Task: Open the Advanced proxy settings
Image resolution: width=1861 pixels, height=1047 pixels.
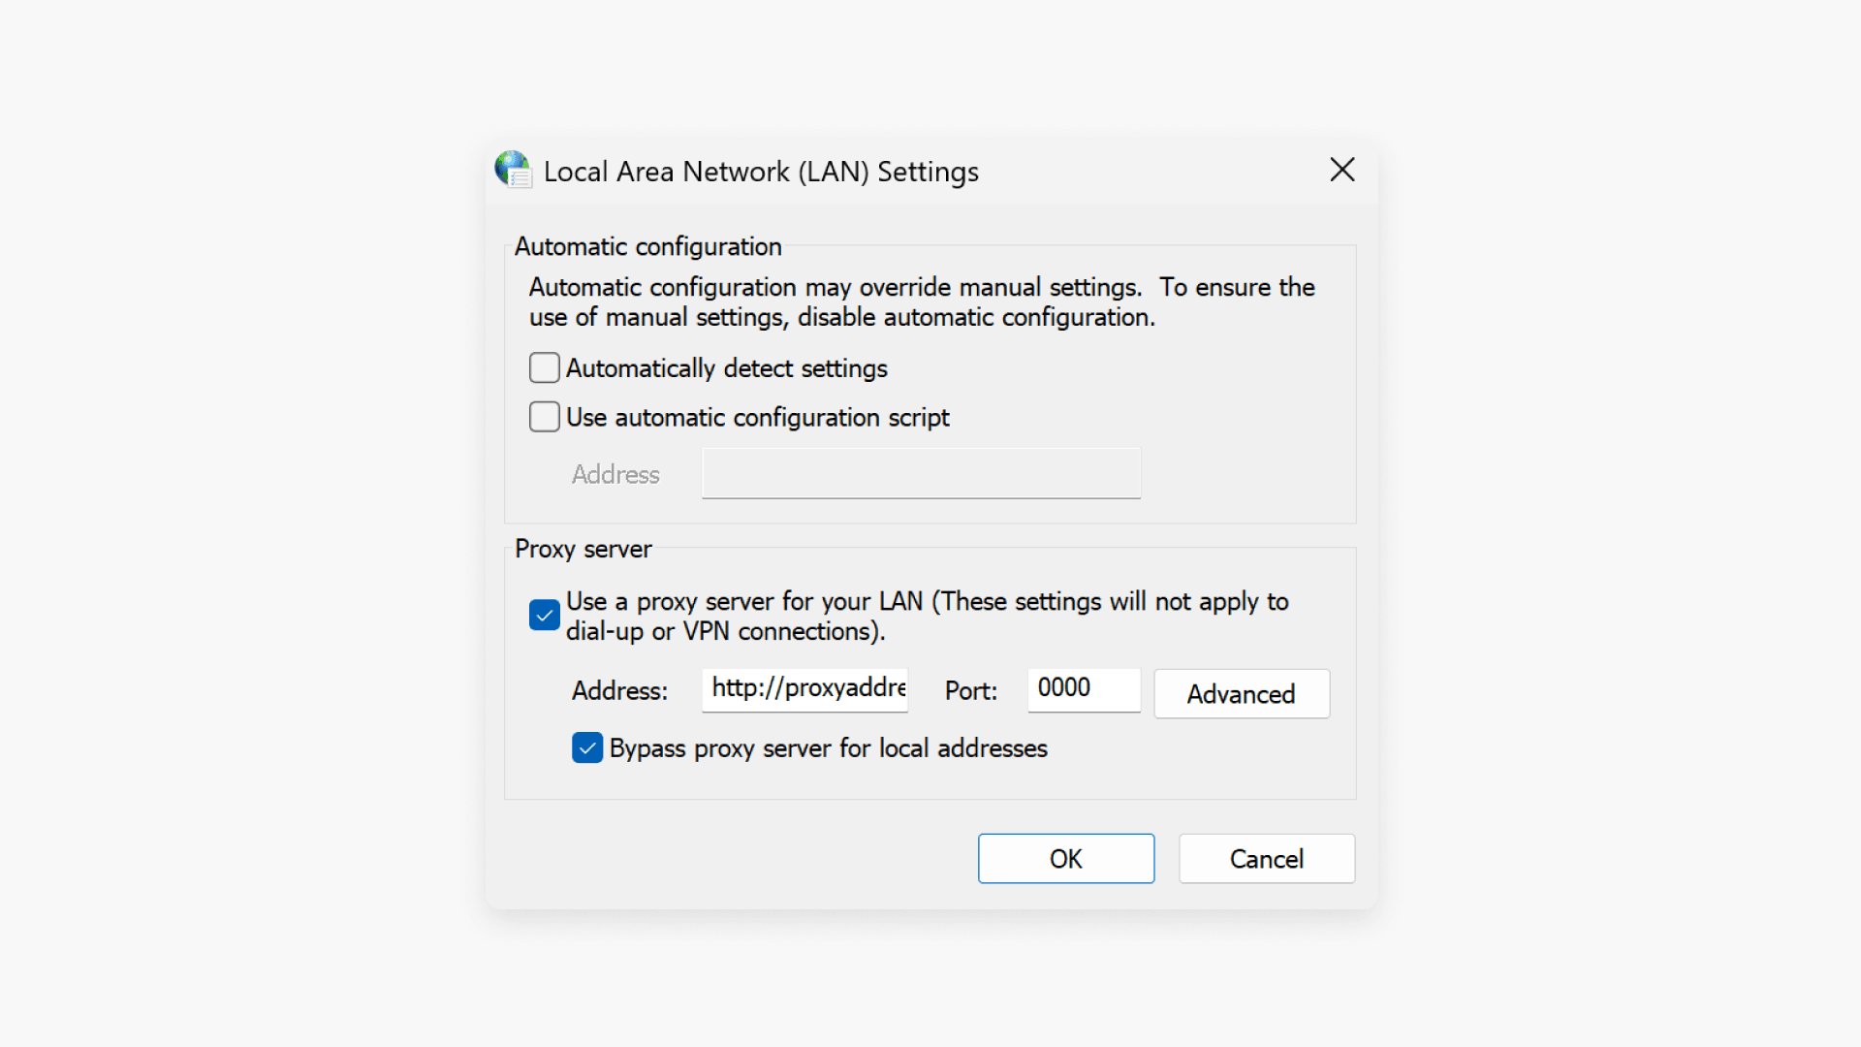Action: (1242, 693)
